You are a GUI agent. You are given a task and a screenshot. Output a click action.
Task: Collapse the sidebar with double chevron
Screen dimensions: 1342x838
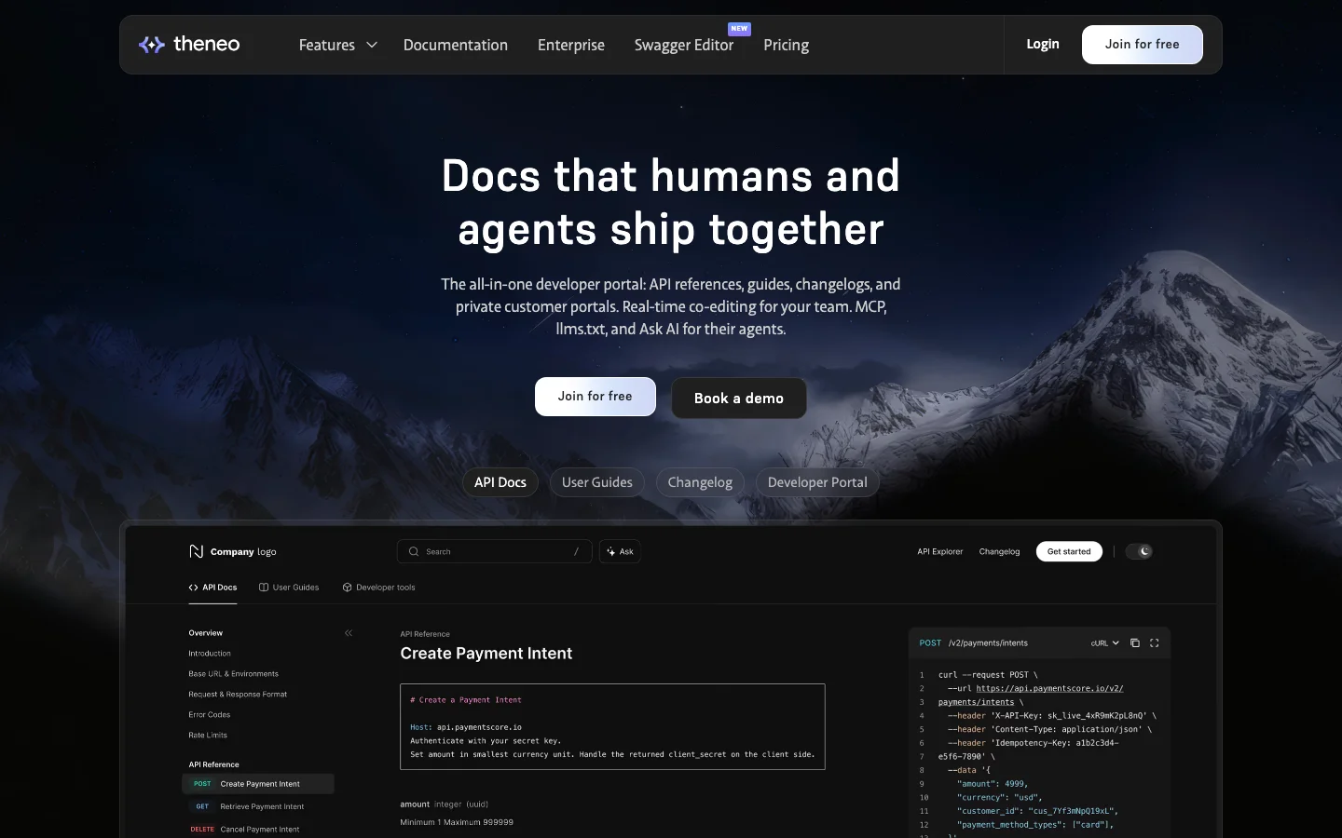[x=349, y=633]
